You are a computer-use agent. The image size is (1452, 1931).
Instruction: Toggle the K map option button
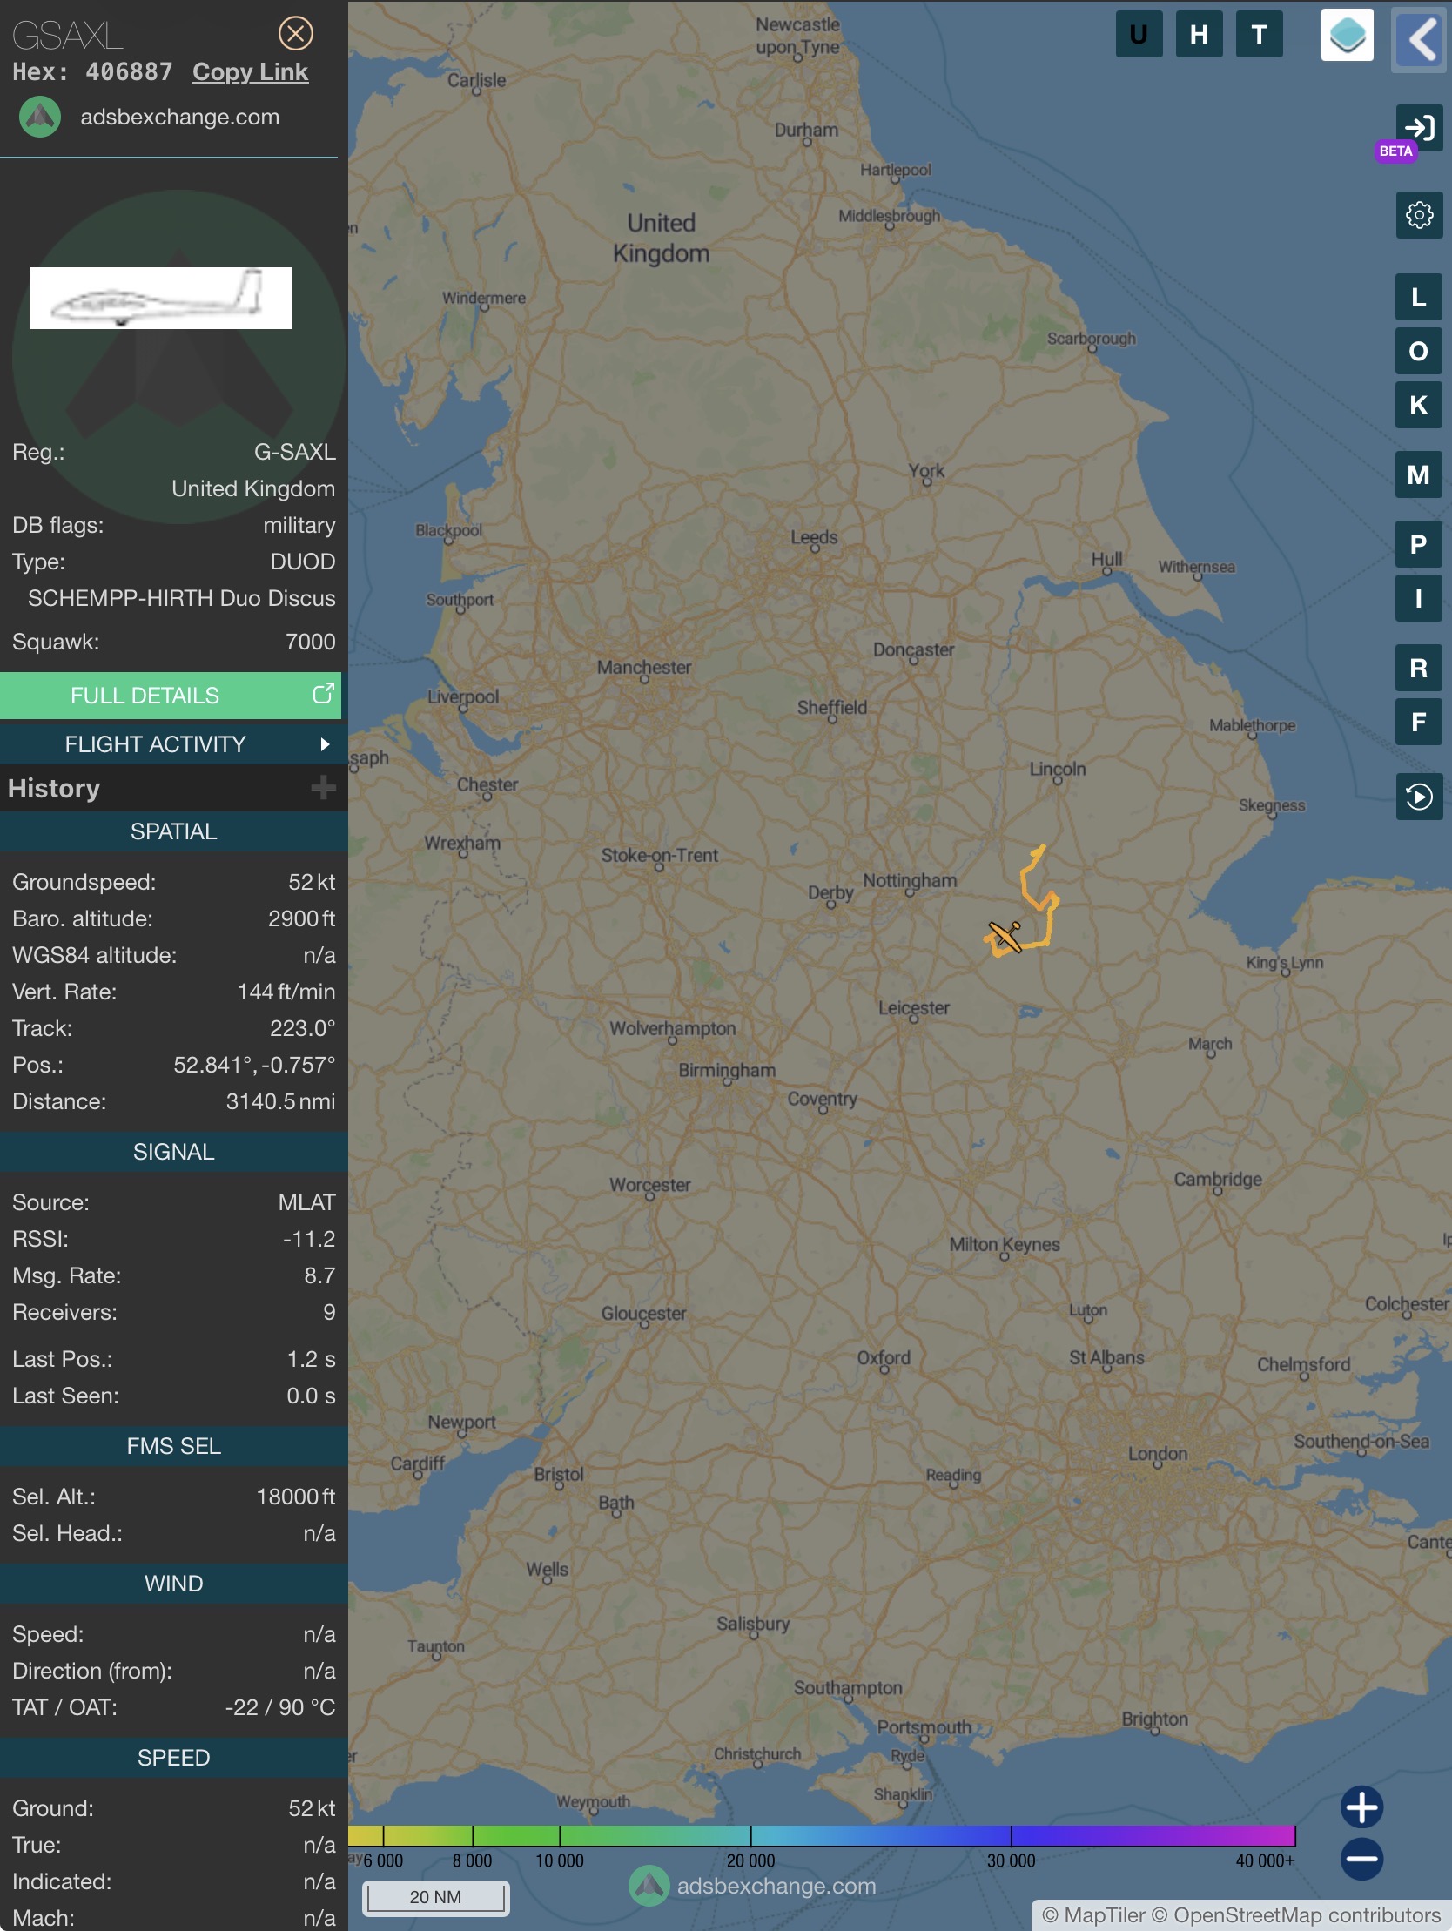point(1418,405)
